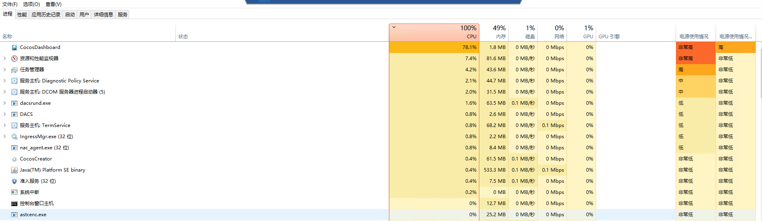Expand the TermService host group
The height and width of the screenshot is (221, 762).
coord(5,125)
